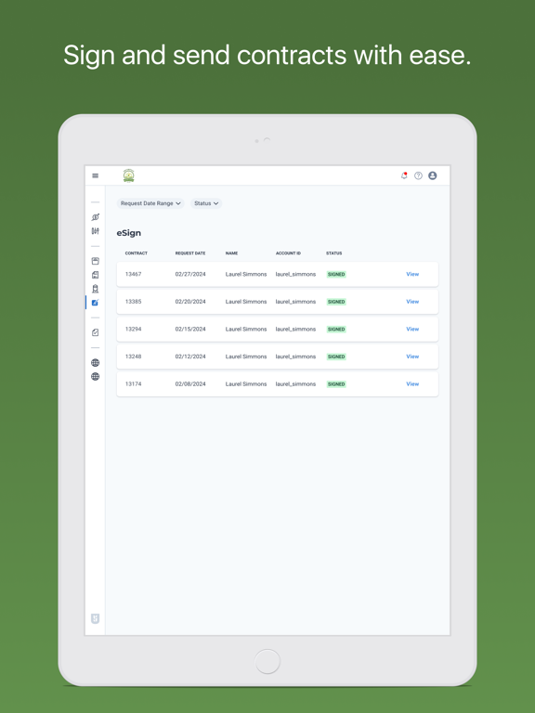View contract 13294

tap(412, 330)
